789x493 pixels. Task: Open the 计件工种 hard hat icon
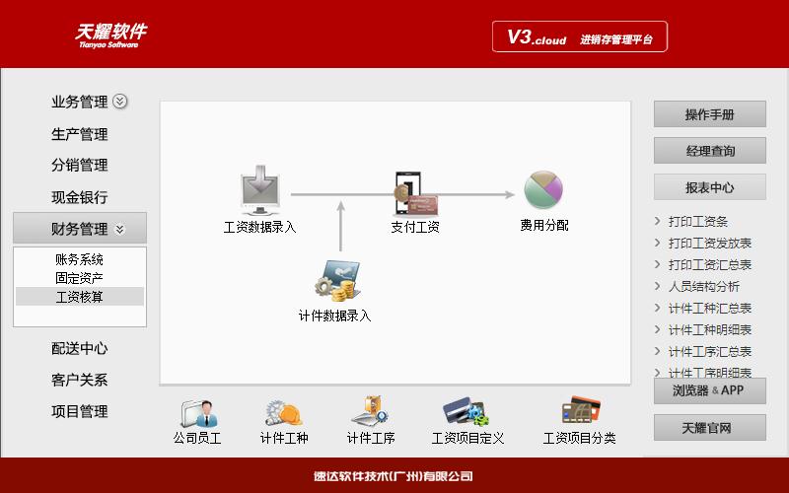284,413
